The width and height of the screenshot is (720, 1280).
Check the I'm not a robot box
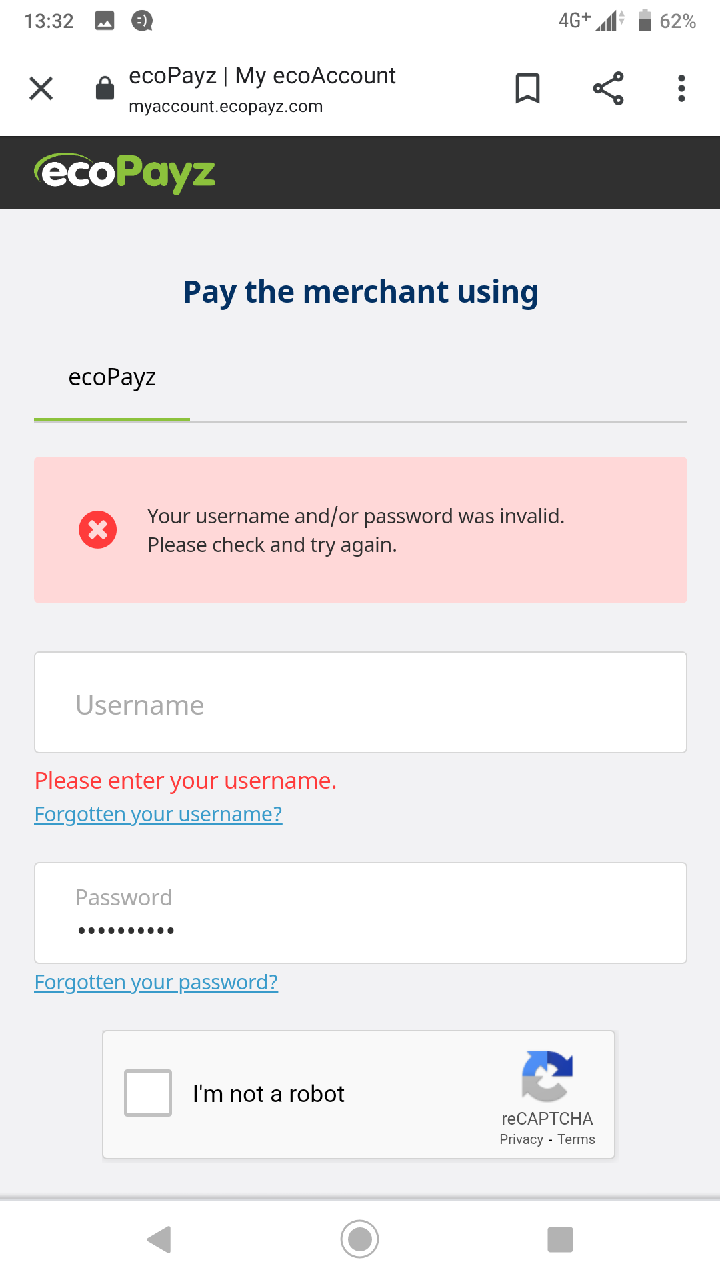click(x=148, y=1093)
